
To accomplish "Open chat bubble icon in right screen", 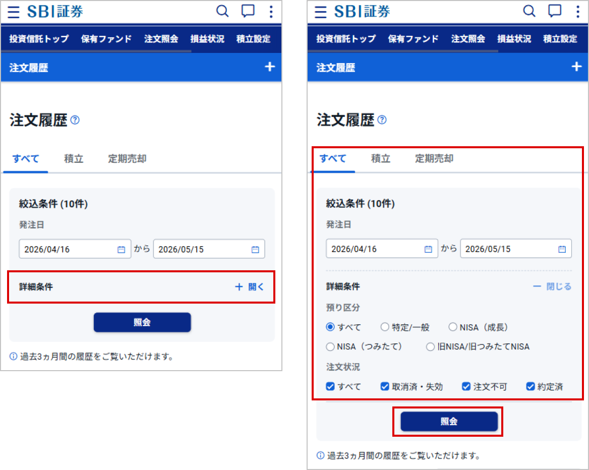I will (555, 11).
